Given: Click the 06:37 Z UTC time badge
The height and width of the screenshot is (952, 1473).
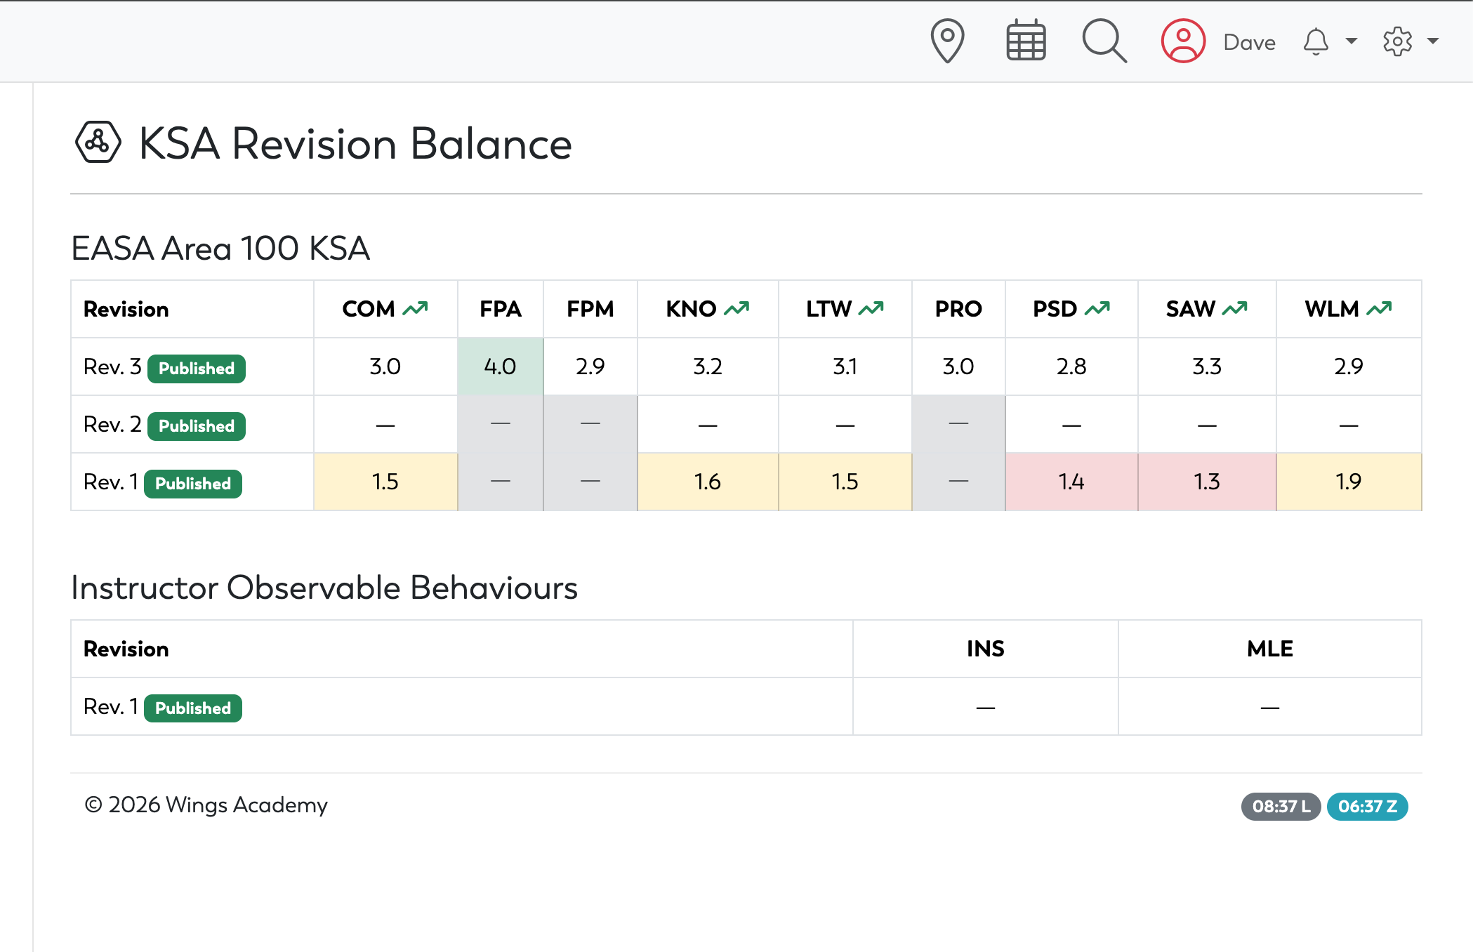Looking at the screenshot, I should [1367, 806].
